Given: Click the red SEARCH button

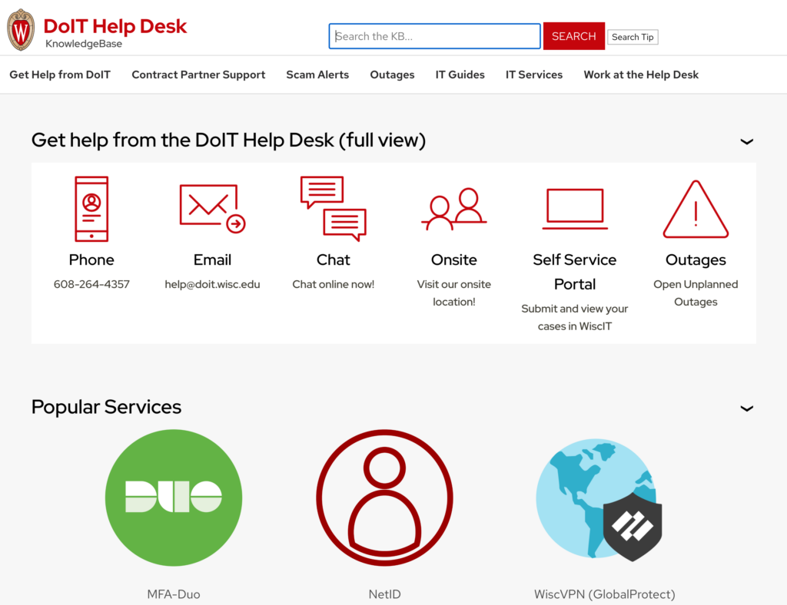Looking at the screenshot, I should [573, 36].
